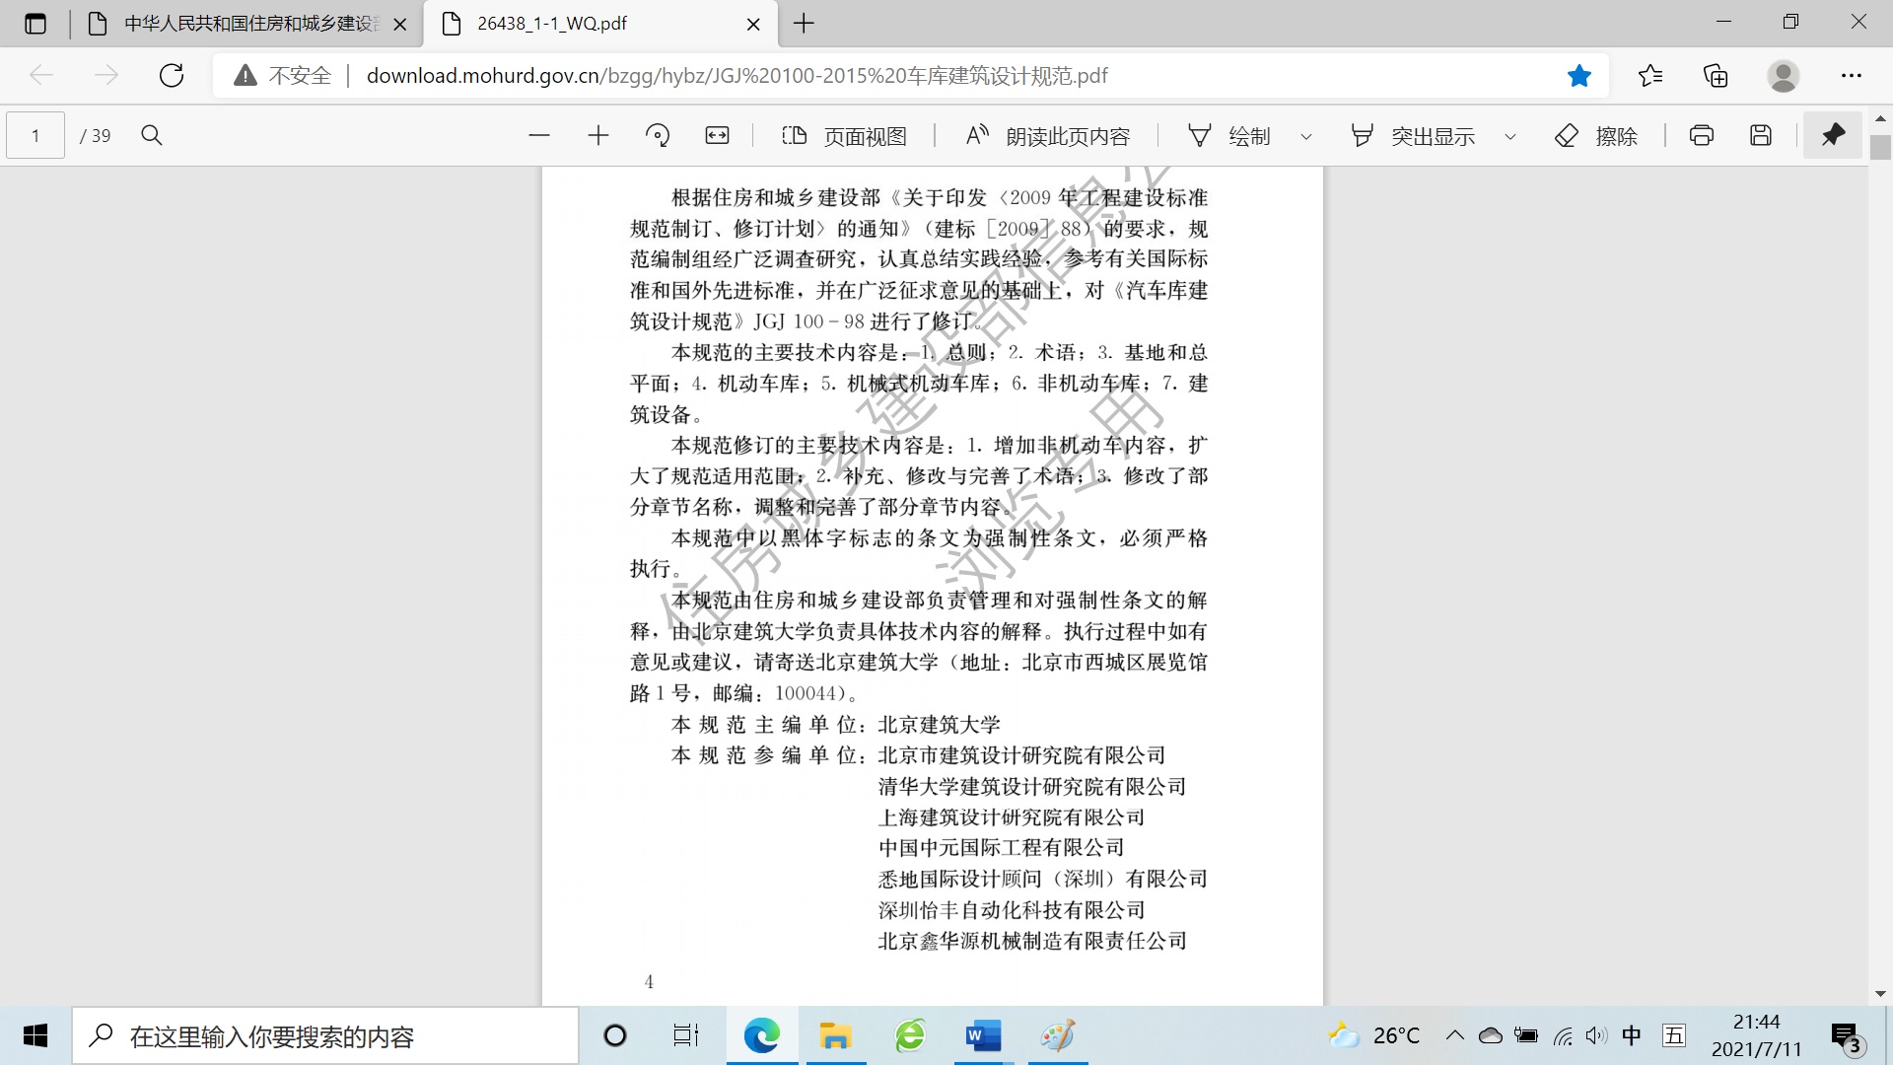
Task: Click the zoom out minus icon
Action: (x=538, y=136)
